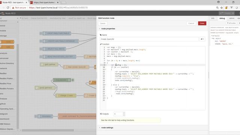Select the msg.payload debug node

click(x=62, y=80)
